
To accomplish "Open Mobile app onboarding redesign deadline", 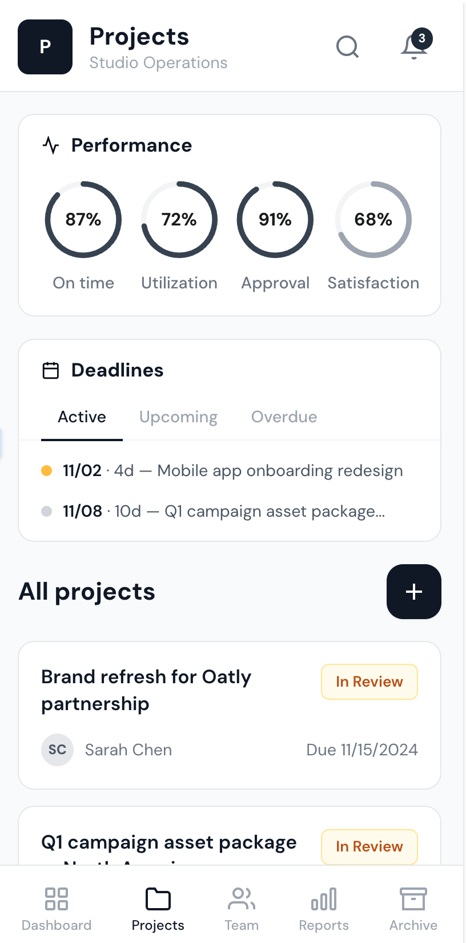I will pos(280,471).
